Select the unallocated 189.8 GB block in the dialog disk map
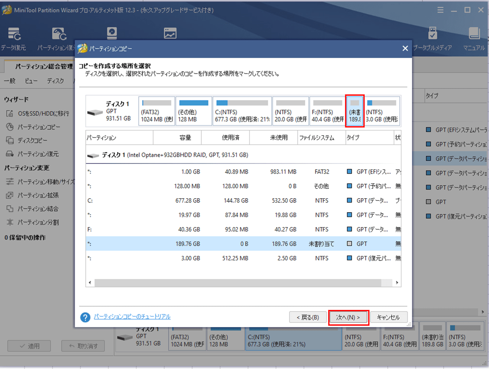Screen dimensions: 489x369 click(x=355, y=111)
